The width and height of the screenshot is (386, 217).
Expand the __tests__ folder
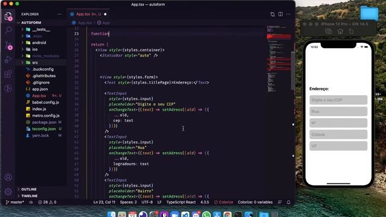tap(40, 30)
